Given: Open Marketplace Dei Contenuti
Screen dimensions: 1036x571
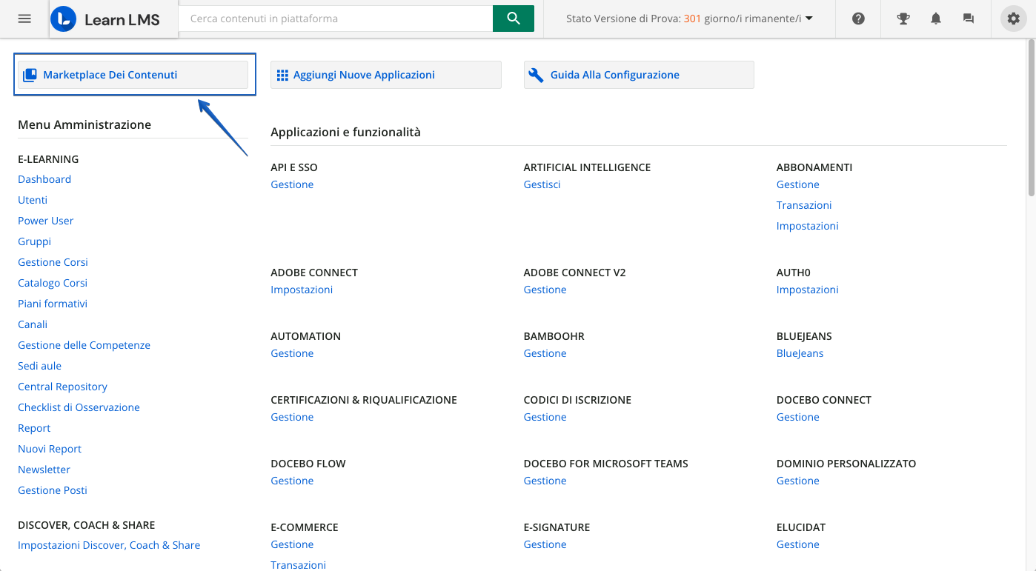Looking at the screenshot, I should point(133,75).
